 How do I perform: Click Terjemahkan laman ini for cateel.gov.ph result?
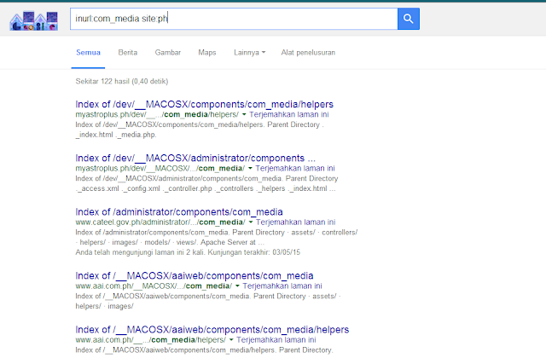(296, 222)
